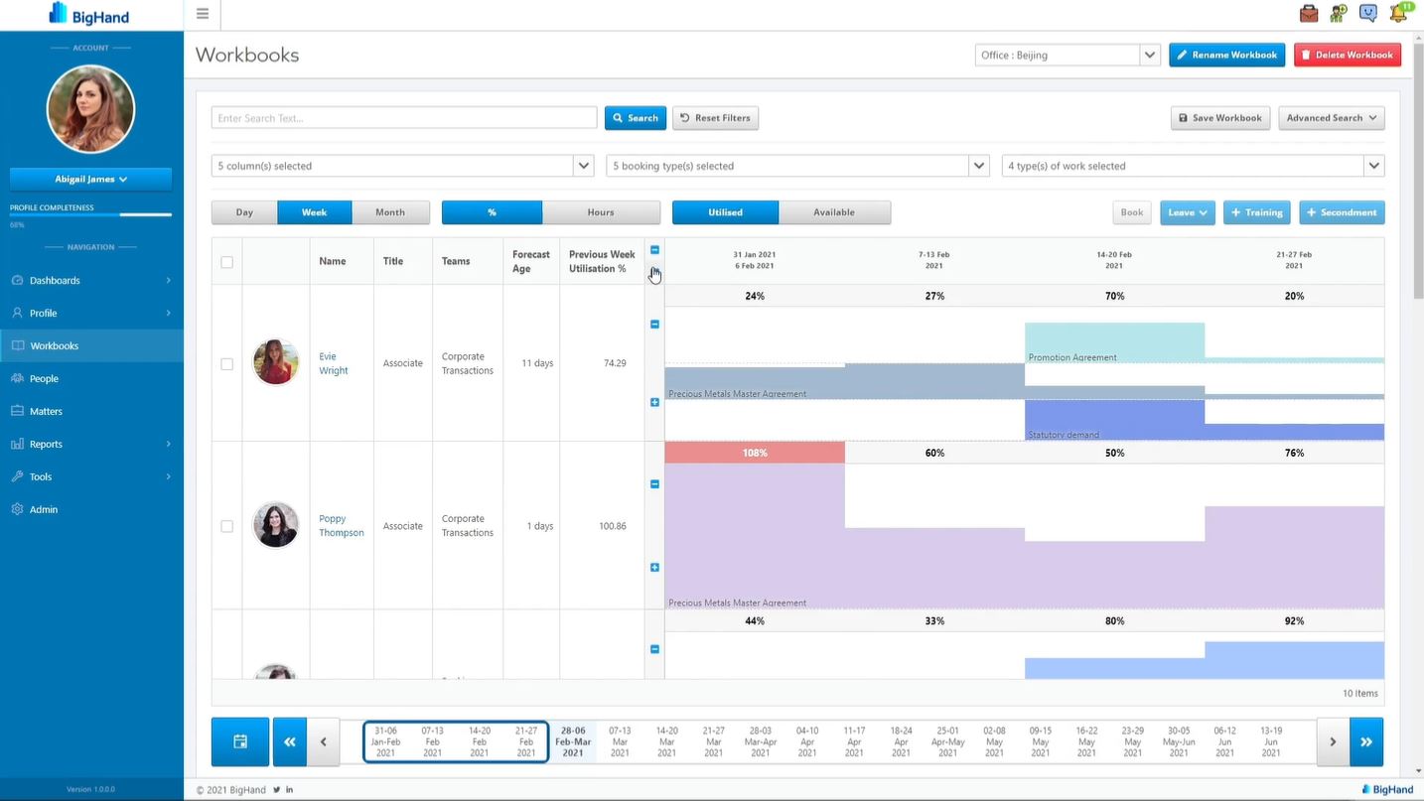Image resolution: width=1424 pixels, height=801 pixels.
Task: Open the notifications bell icon
Action: point(1399,13)
